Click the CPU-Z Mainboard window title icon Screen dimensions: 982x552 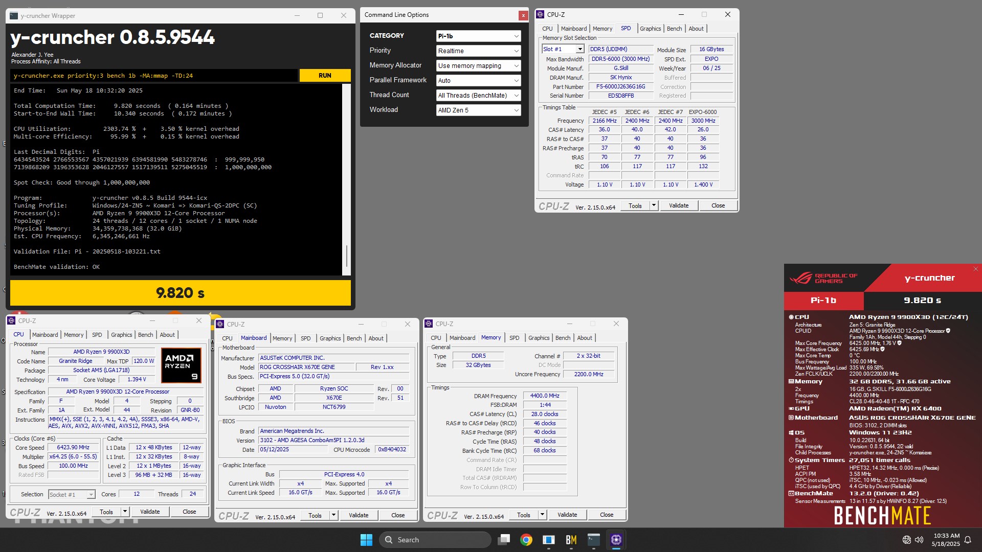pos(220,324)
